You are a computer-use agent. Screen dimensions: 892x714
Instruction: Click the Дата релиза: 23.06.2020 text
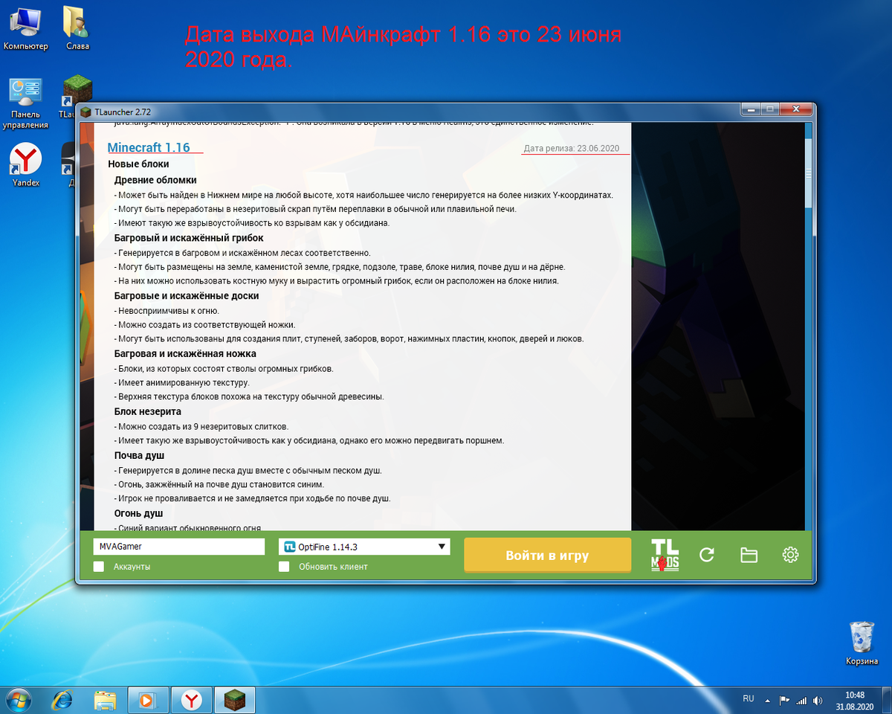point(571,149)
